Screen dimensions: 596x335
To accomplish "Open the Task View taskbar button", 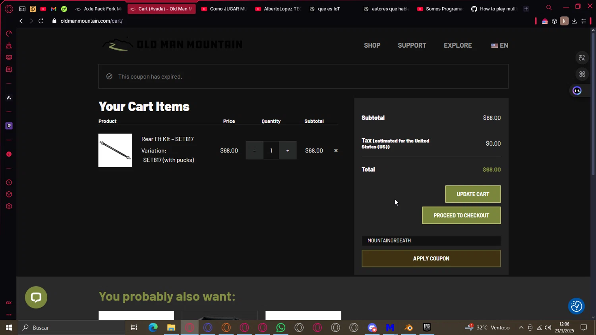I will pyautogui.click(x=134, y=327).
